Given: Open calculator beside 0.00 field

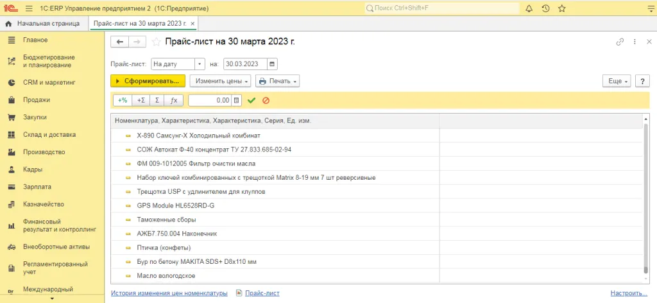Looking at the screenshot, I should pos(237,100).
